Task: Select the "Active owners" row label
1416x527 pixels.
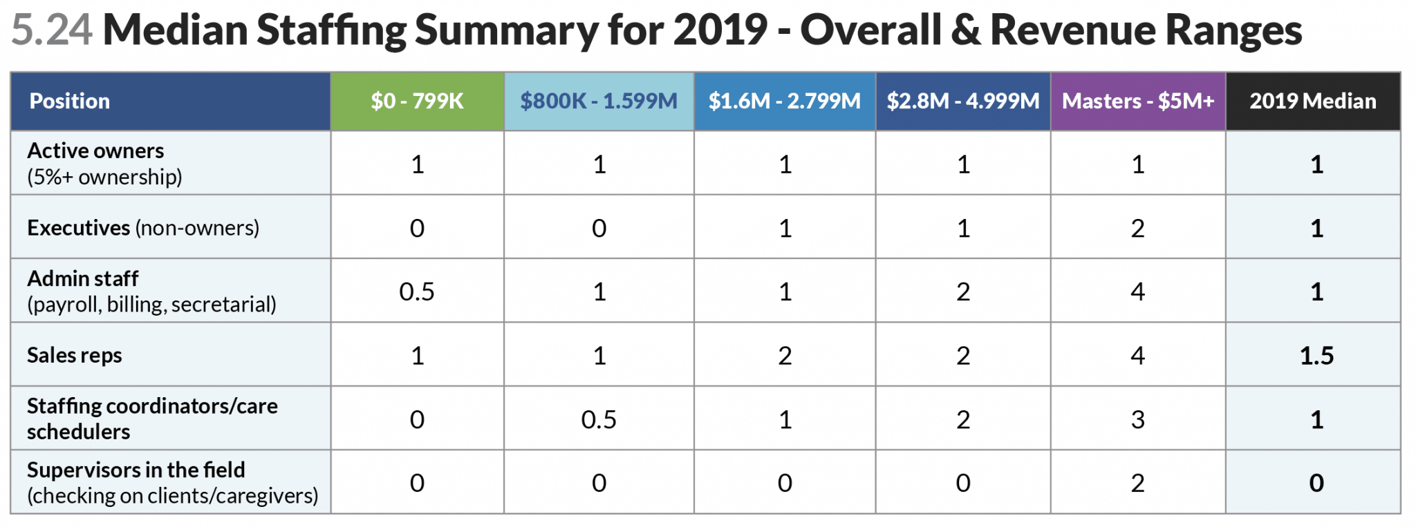Action: (x=96, y=151)
